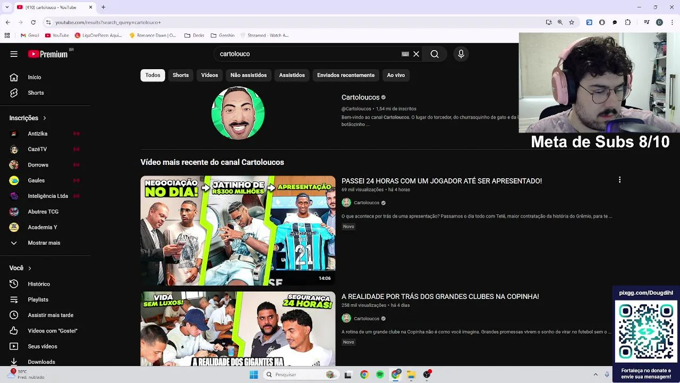The width and height of the screenshot is (680, 383).
Task: Click the Vida sem luxos video thumbnail
Action: coord(238,329)
